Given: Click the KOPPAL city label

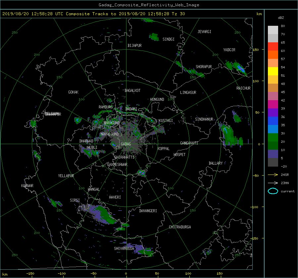Looking at the screenshot, I should [x=164, y=149].
